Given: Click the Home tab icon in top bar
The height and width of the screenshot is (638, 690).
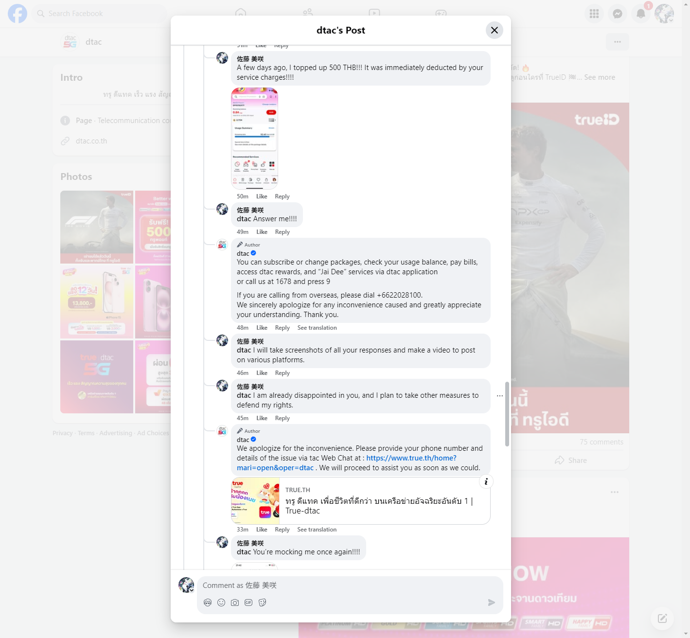Looking at the screenshot, I should click(x=241, y=13).
